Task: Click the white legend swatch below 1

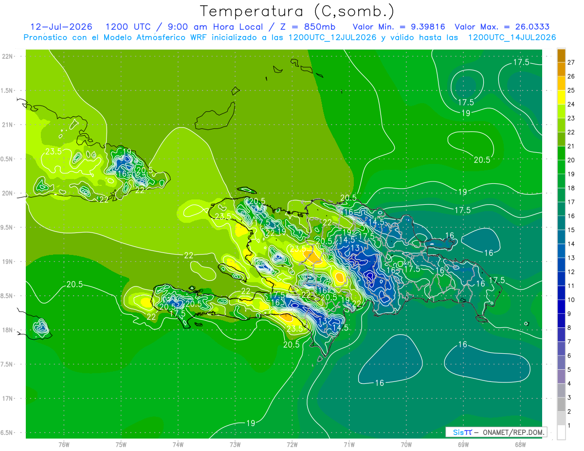Action: (561, 433)
